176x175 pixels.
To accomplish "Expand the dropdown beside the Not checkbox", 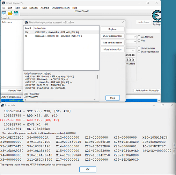I will coord(135,42).
